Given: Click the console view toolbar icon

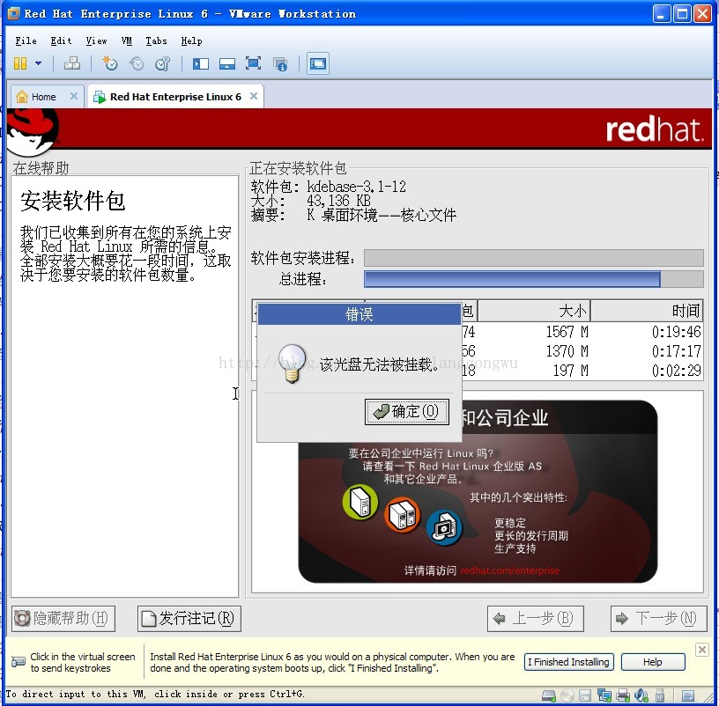Looking at the screenshot, I should [x=318, y=63].
